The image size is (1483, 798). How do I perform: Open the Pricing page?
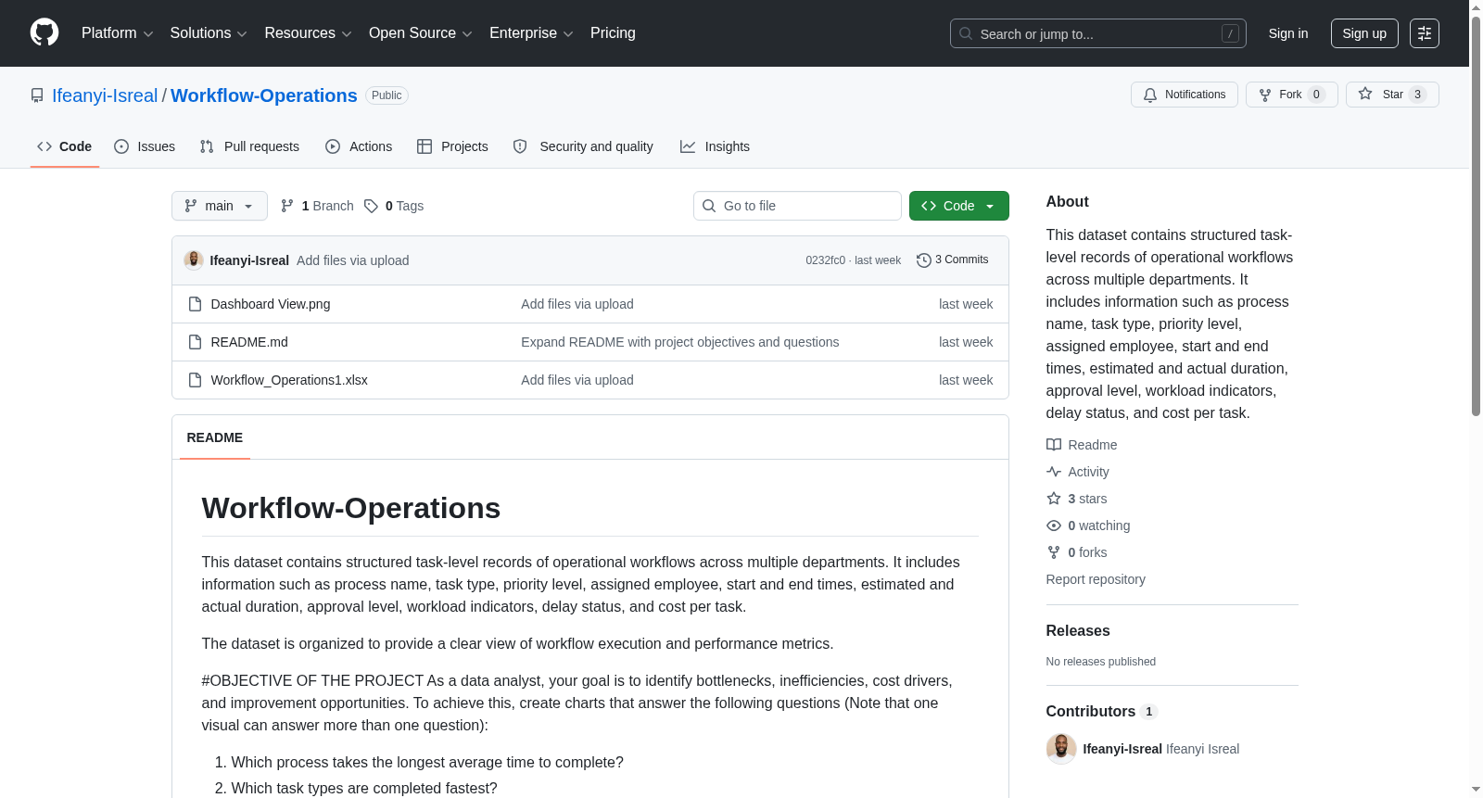coord(613,33)
